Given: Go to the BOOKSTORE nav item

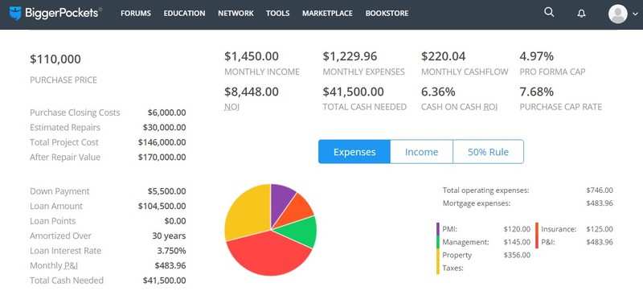Looking at the screenshot, I should coord(387,13).
